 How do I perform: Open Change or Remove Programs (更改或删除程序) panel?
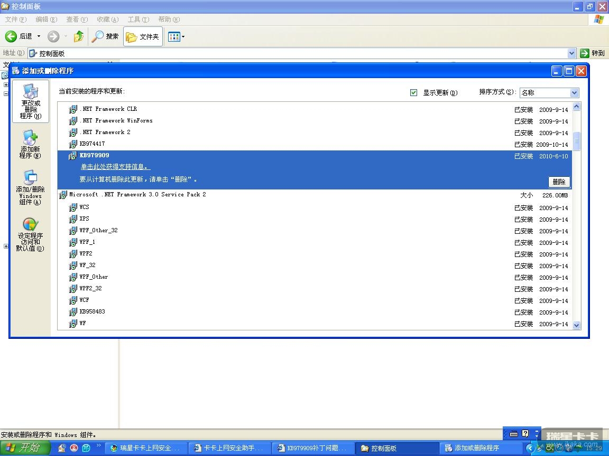click(31, 101)
